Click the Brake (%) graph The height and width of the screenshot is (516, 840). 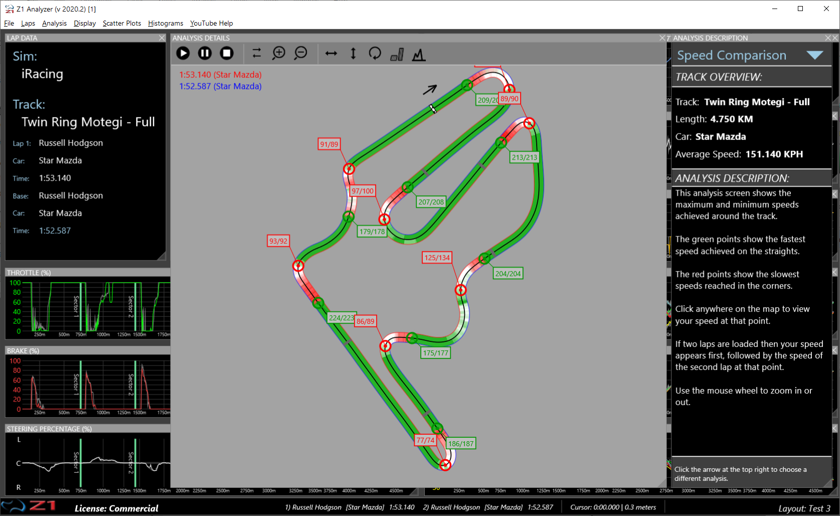click(88, 386)
